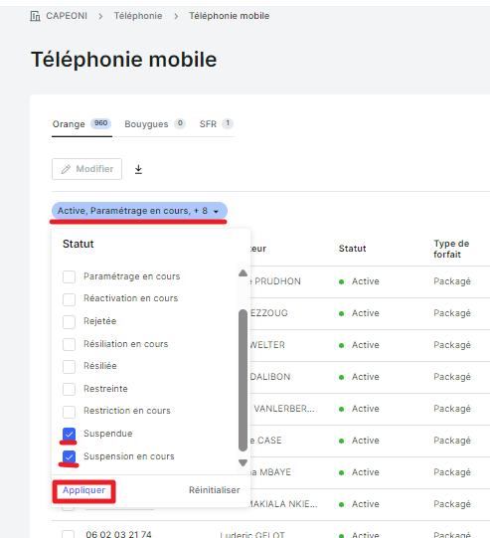Image resolution: width=490 pixels, height=538 pixels.
Task: Enable Paramétrage en cours filter
Action: [69, 276]
